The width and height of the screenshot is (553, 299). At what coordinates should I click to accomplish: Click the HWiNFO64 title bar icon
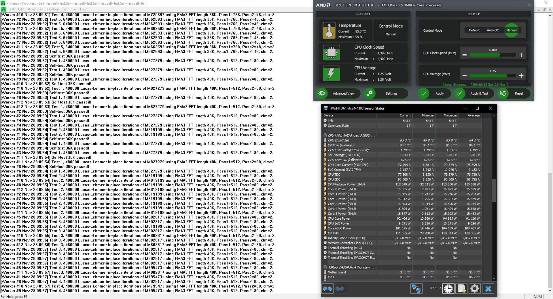point(326,108)
